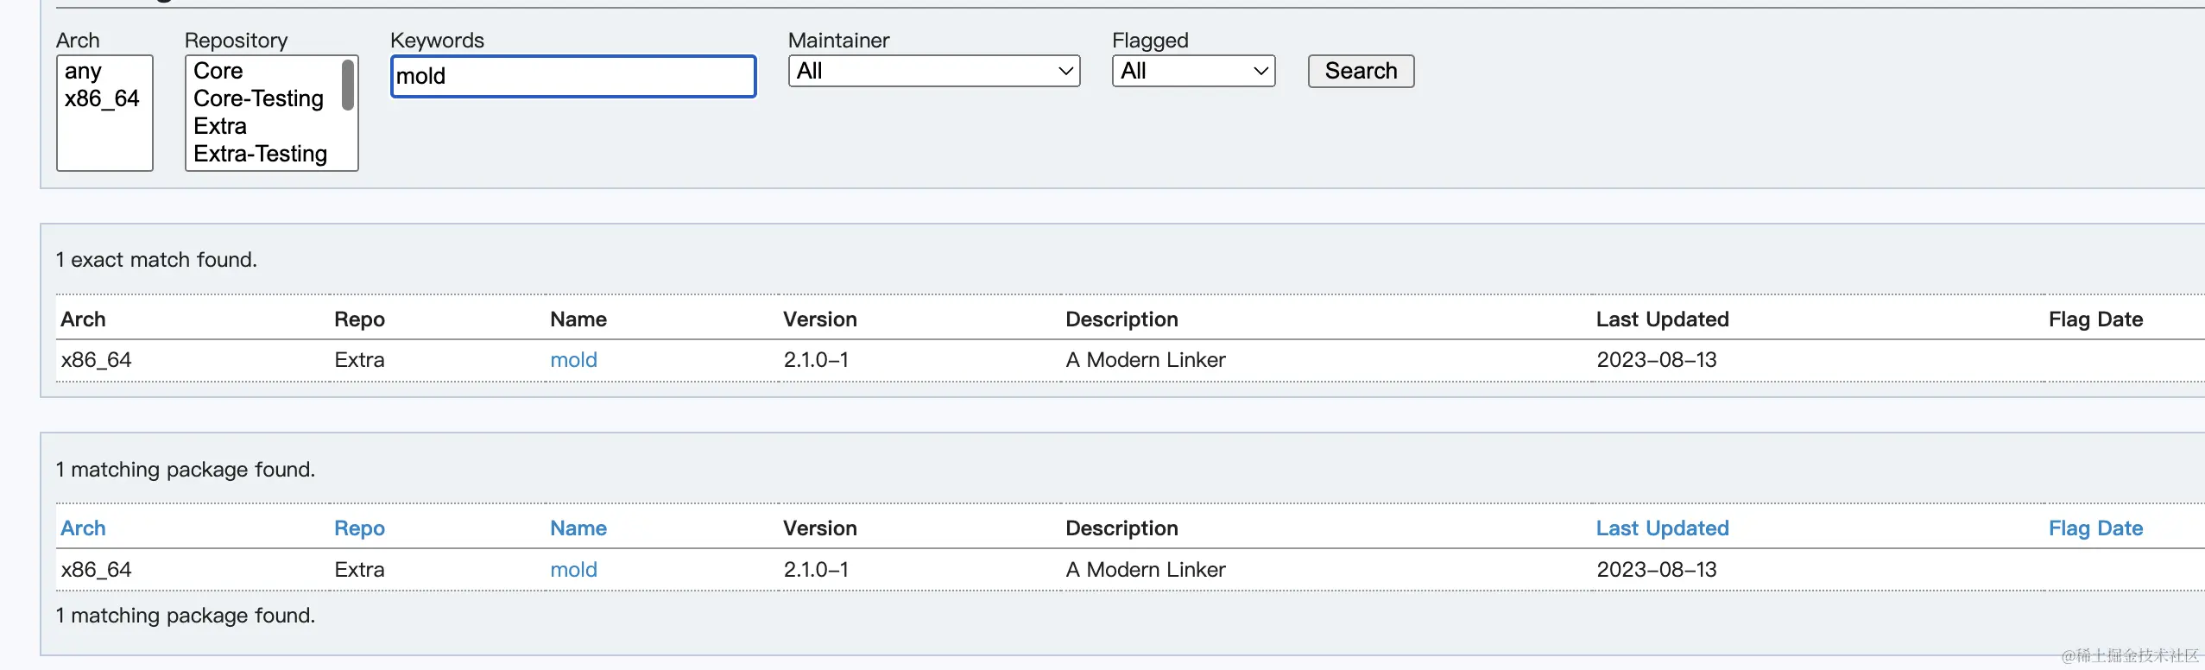
Task: Click the Flagged dropdown chevron arrow
Action: [x=1260, y=71]
